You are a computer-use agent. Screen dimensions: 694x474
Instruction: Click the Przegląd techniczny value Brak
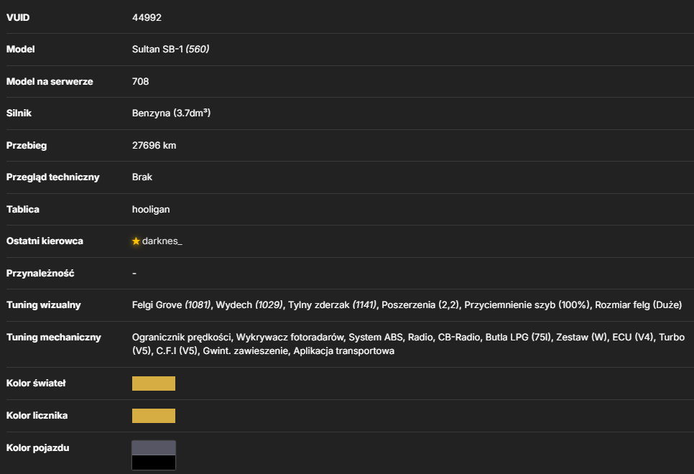pos(142,177)
